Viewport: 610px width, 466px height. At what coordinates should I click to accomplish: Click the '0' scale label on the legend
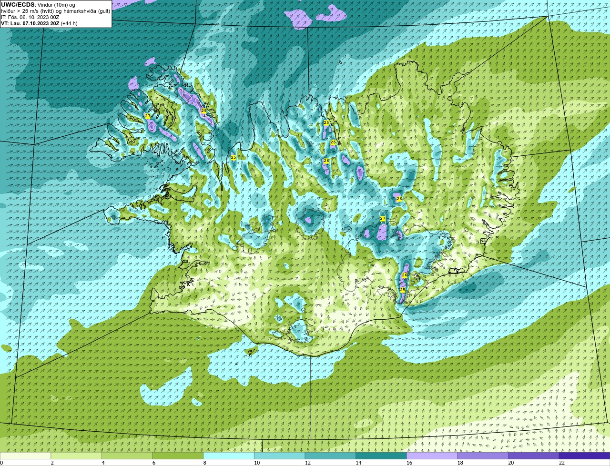click(1, 463)
